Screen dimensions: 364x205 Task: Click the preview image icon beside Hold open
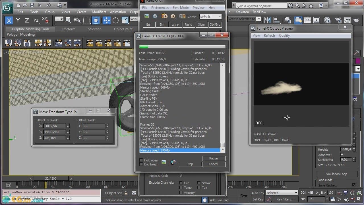[164, 162]
